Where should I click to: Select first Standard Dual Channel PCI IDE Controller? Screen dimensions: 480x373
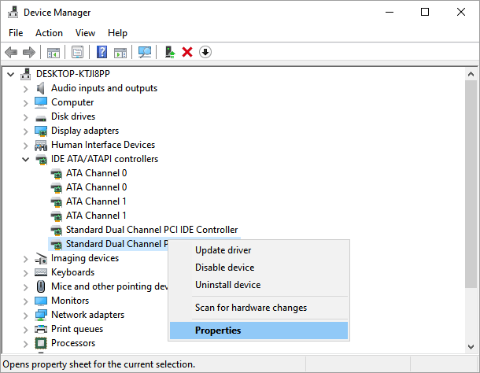click(x=151, y=230)
